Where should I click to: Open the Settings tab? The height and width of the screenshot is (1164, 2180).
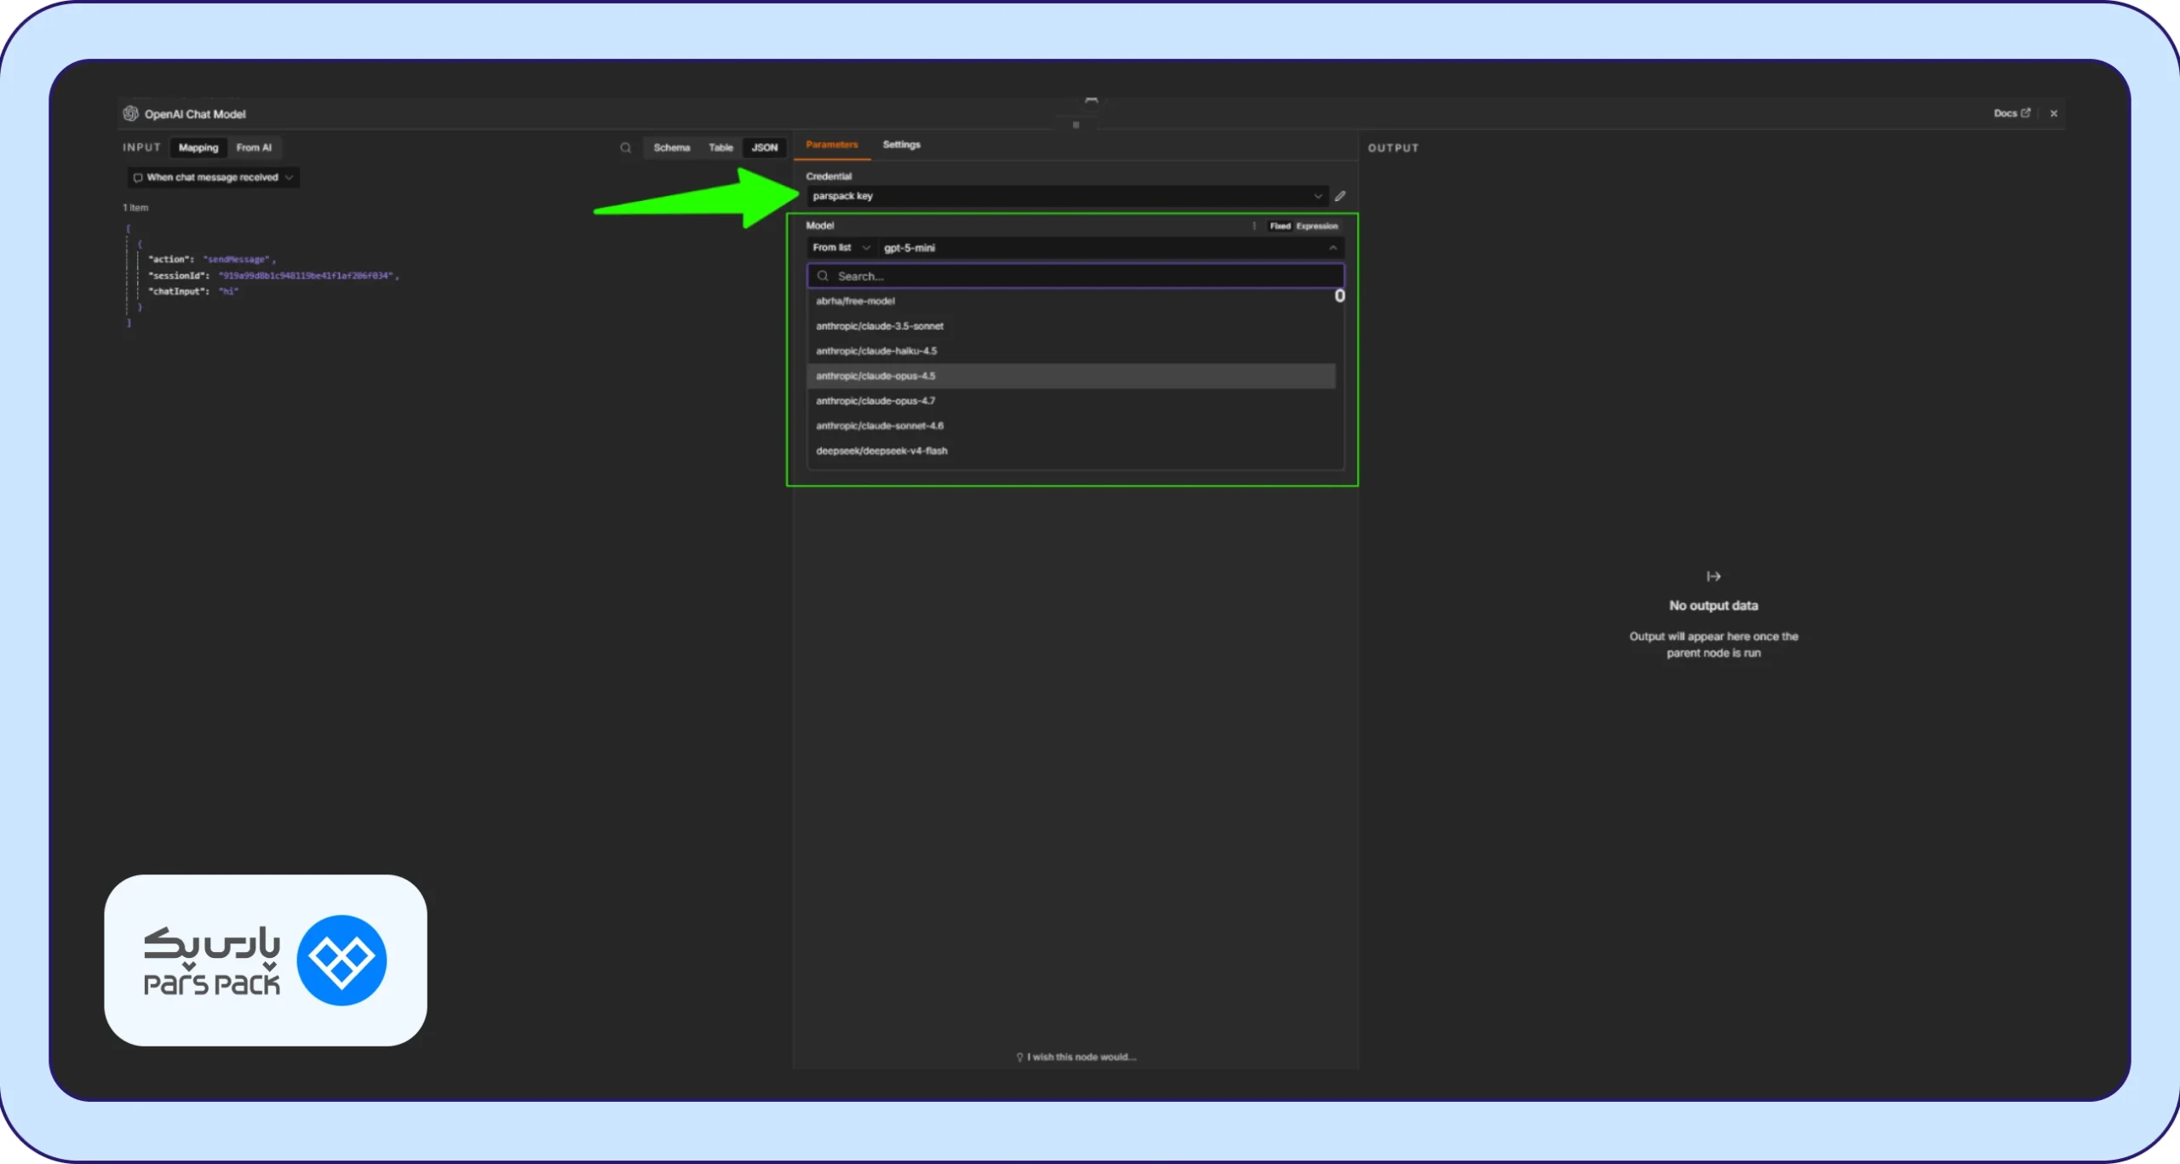click(902, 145)
